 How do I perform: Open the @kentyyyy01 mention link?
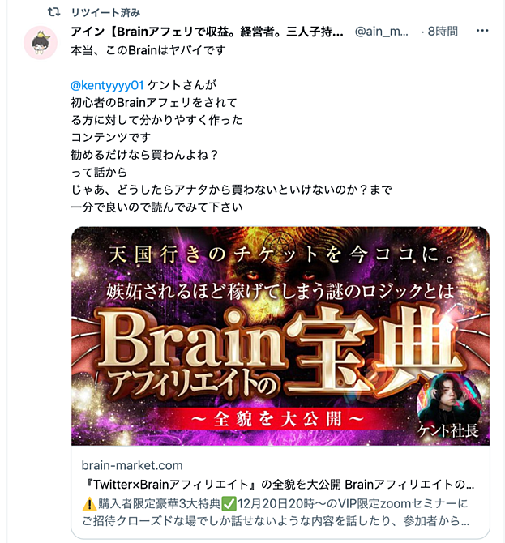(107, 85)
